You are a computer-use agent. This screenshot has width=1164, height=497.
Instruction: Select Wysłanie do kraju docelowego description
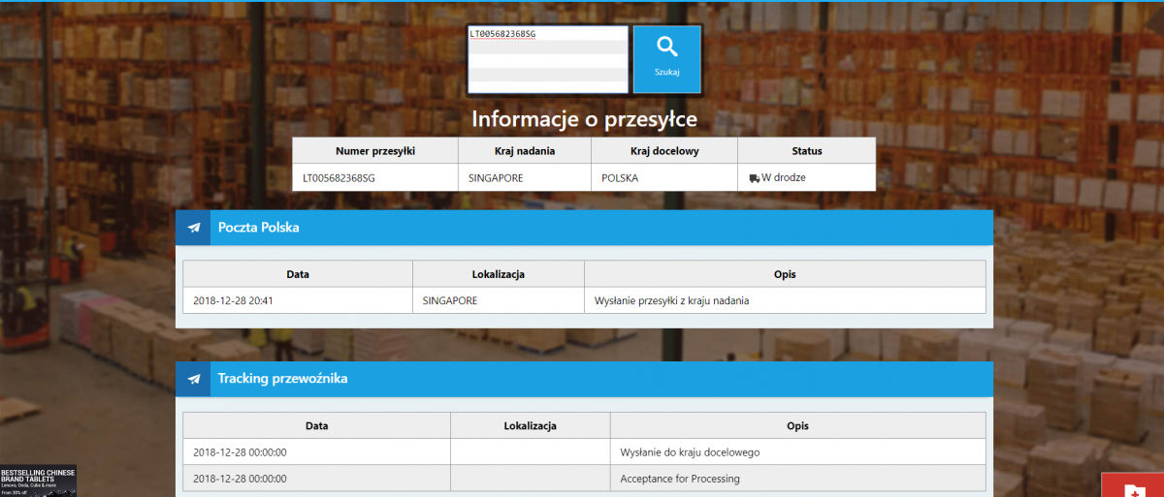[690, 452]
